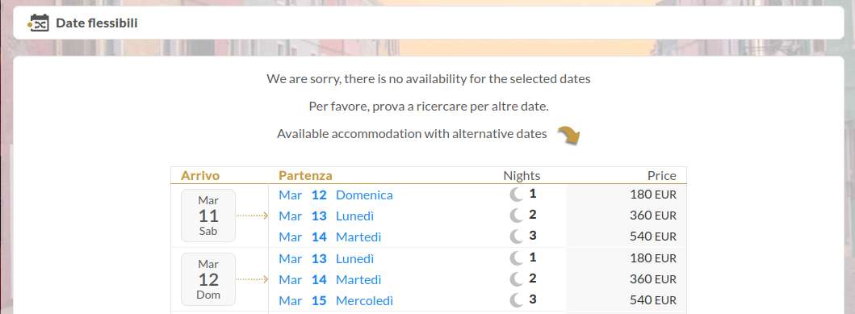Click the moon icon for 1 night from Mar 11
The width and height of the screenshot is (855, 314).
(x=516, y=195)
